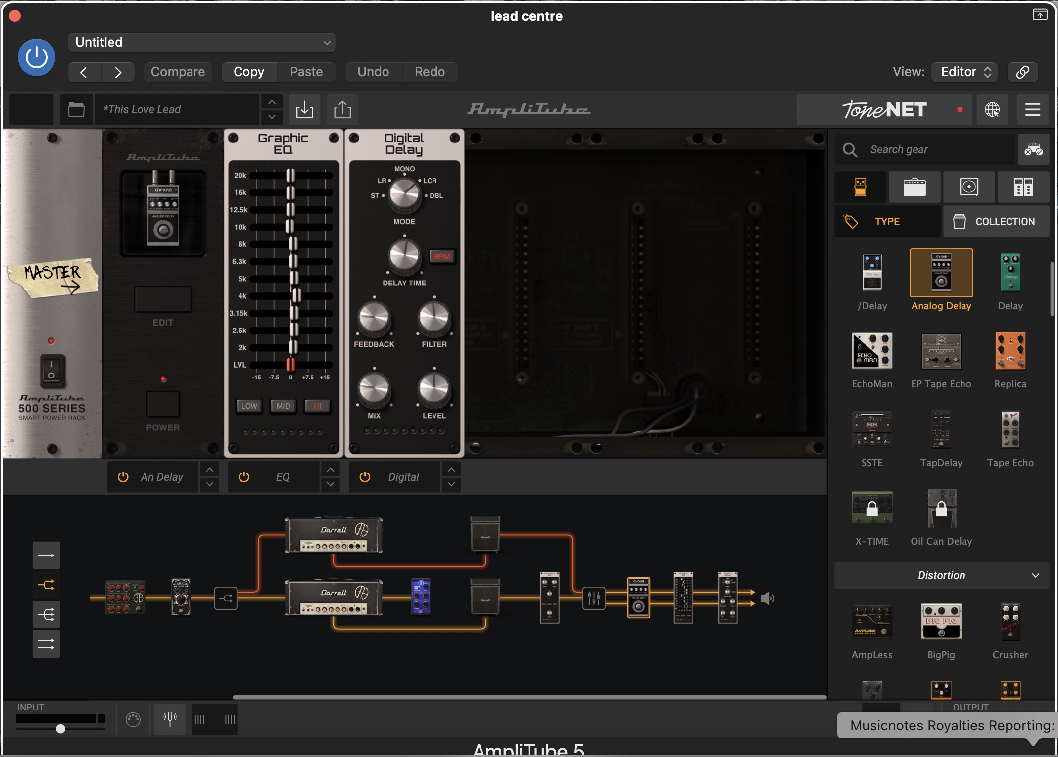The width and height of the screenshot is (1058, 757).
Task: Click the Copy button
Action: [x=249, y=72]
